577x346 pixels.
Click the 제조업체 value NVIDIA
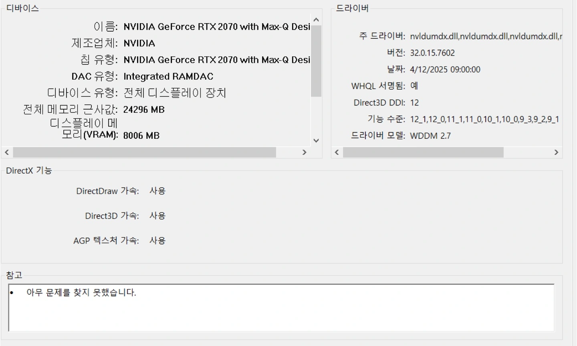pyautogui.click(x=139, y=43)
